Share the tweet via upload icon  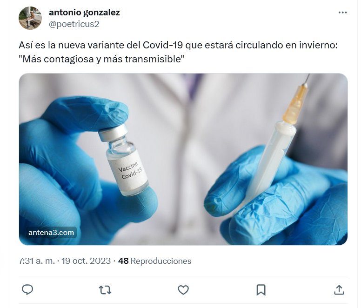coord(339,290)
